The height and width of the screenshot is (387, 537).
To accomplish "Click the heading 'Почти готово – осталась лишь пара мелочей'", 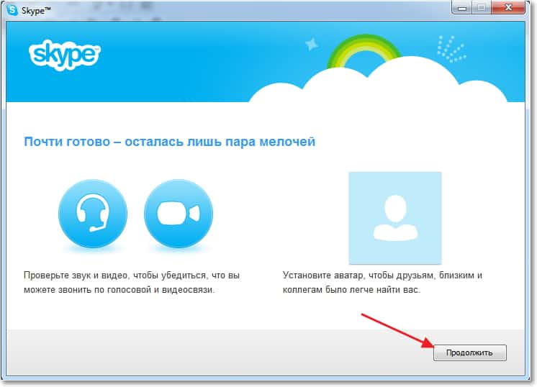I will tap(170, 141).
